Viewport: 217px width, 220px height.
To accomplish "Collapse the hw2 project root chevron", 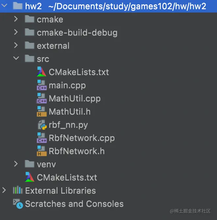I will point(4,6).
